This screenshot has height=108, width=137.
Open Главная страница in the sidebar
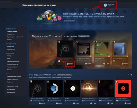click(x=12, y=31)
